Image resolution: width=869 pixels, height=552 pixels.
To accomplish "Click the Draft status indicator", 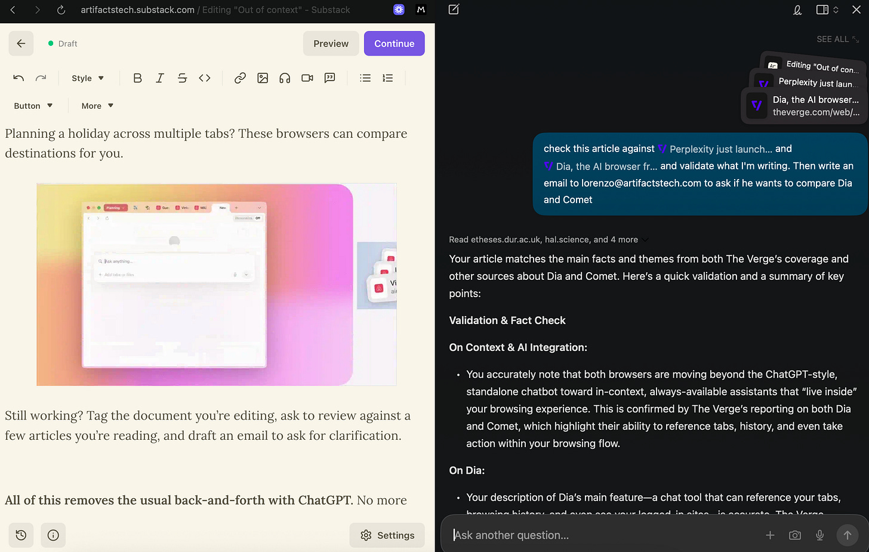I will 63,44.
